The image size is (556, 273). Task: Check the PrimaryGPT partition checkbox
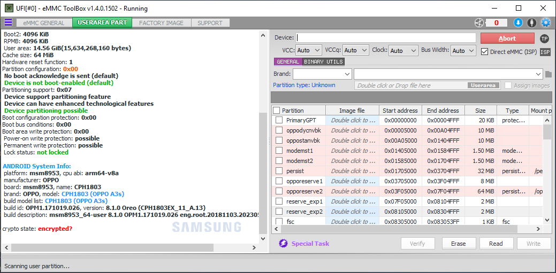(x=279, y=120)
